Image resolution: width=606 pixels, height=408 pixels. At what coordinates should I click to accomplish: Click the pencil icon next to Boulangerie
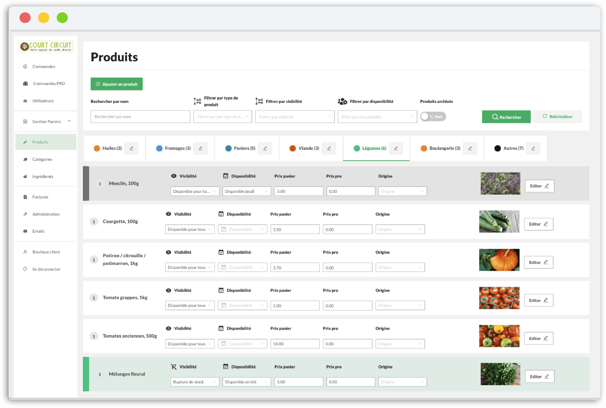(x=470, y=149)
